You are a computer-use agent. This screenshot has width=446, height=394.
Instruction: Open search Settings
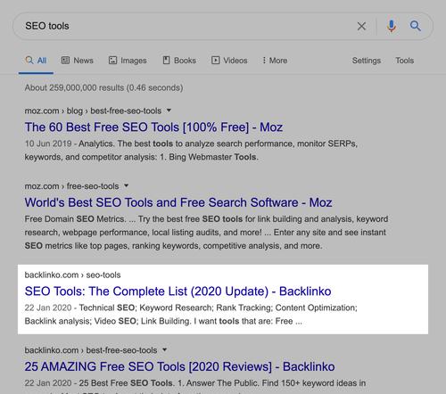367,61
